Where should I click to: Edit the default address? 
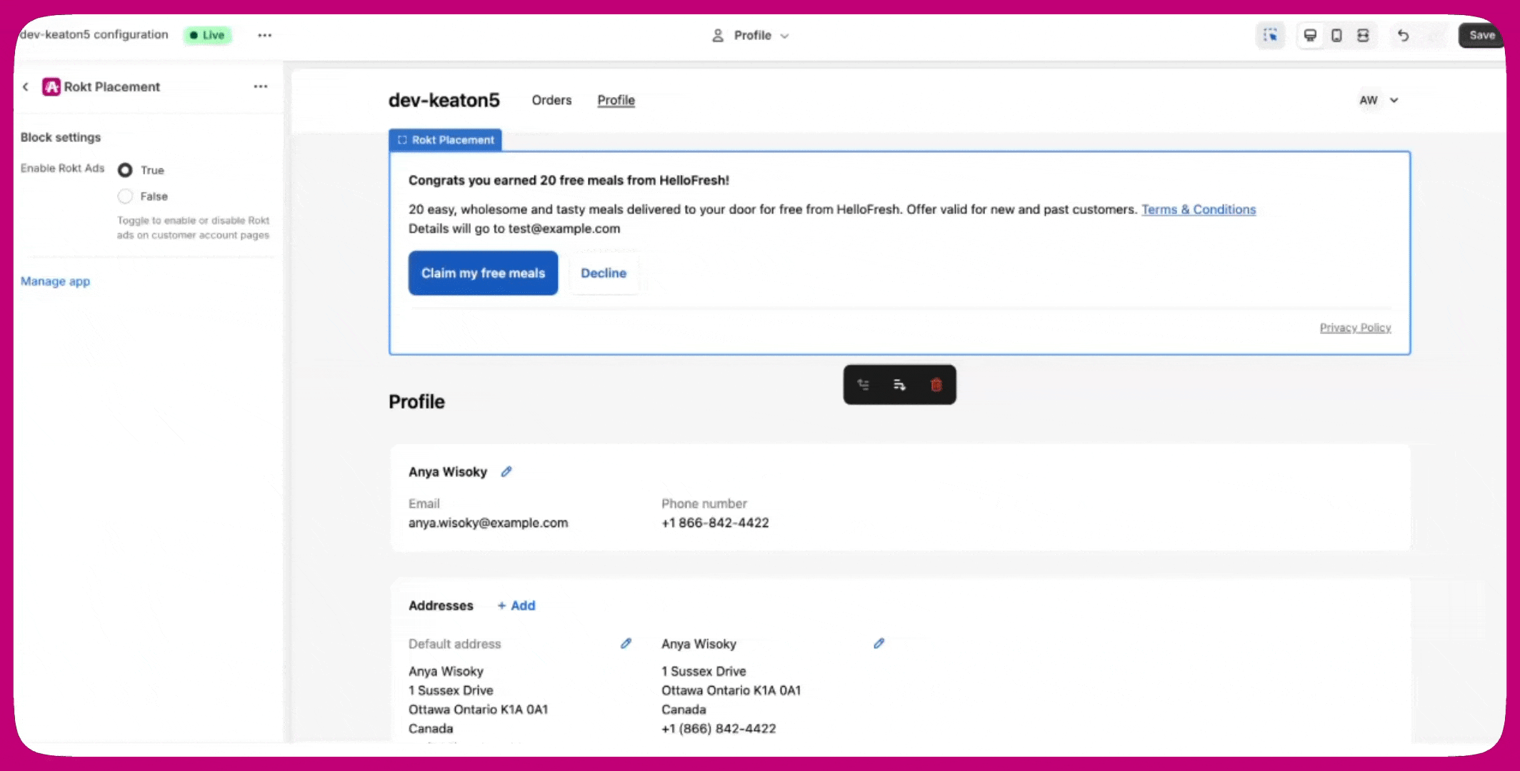point(626,643)
